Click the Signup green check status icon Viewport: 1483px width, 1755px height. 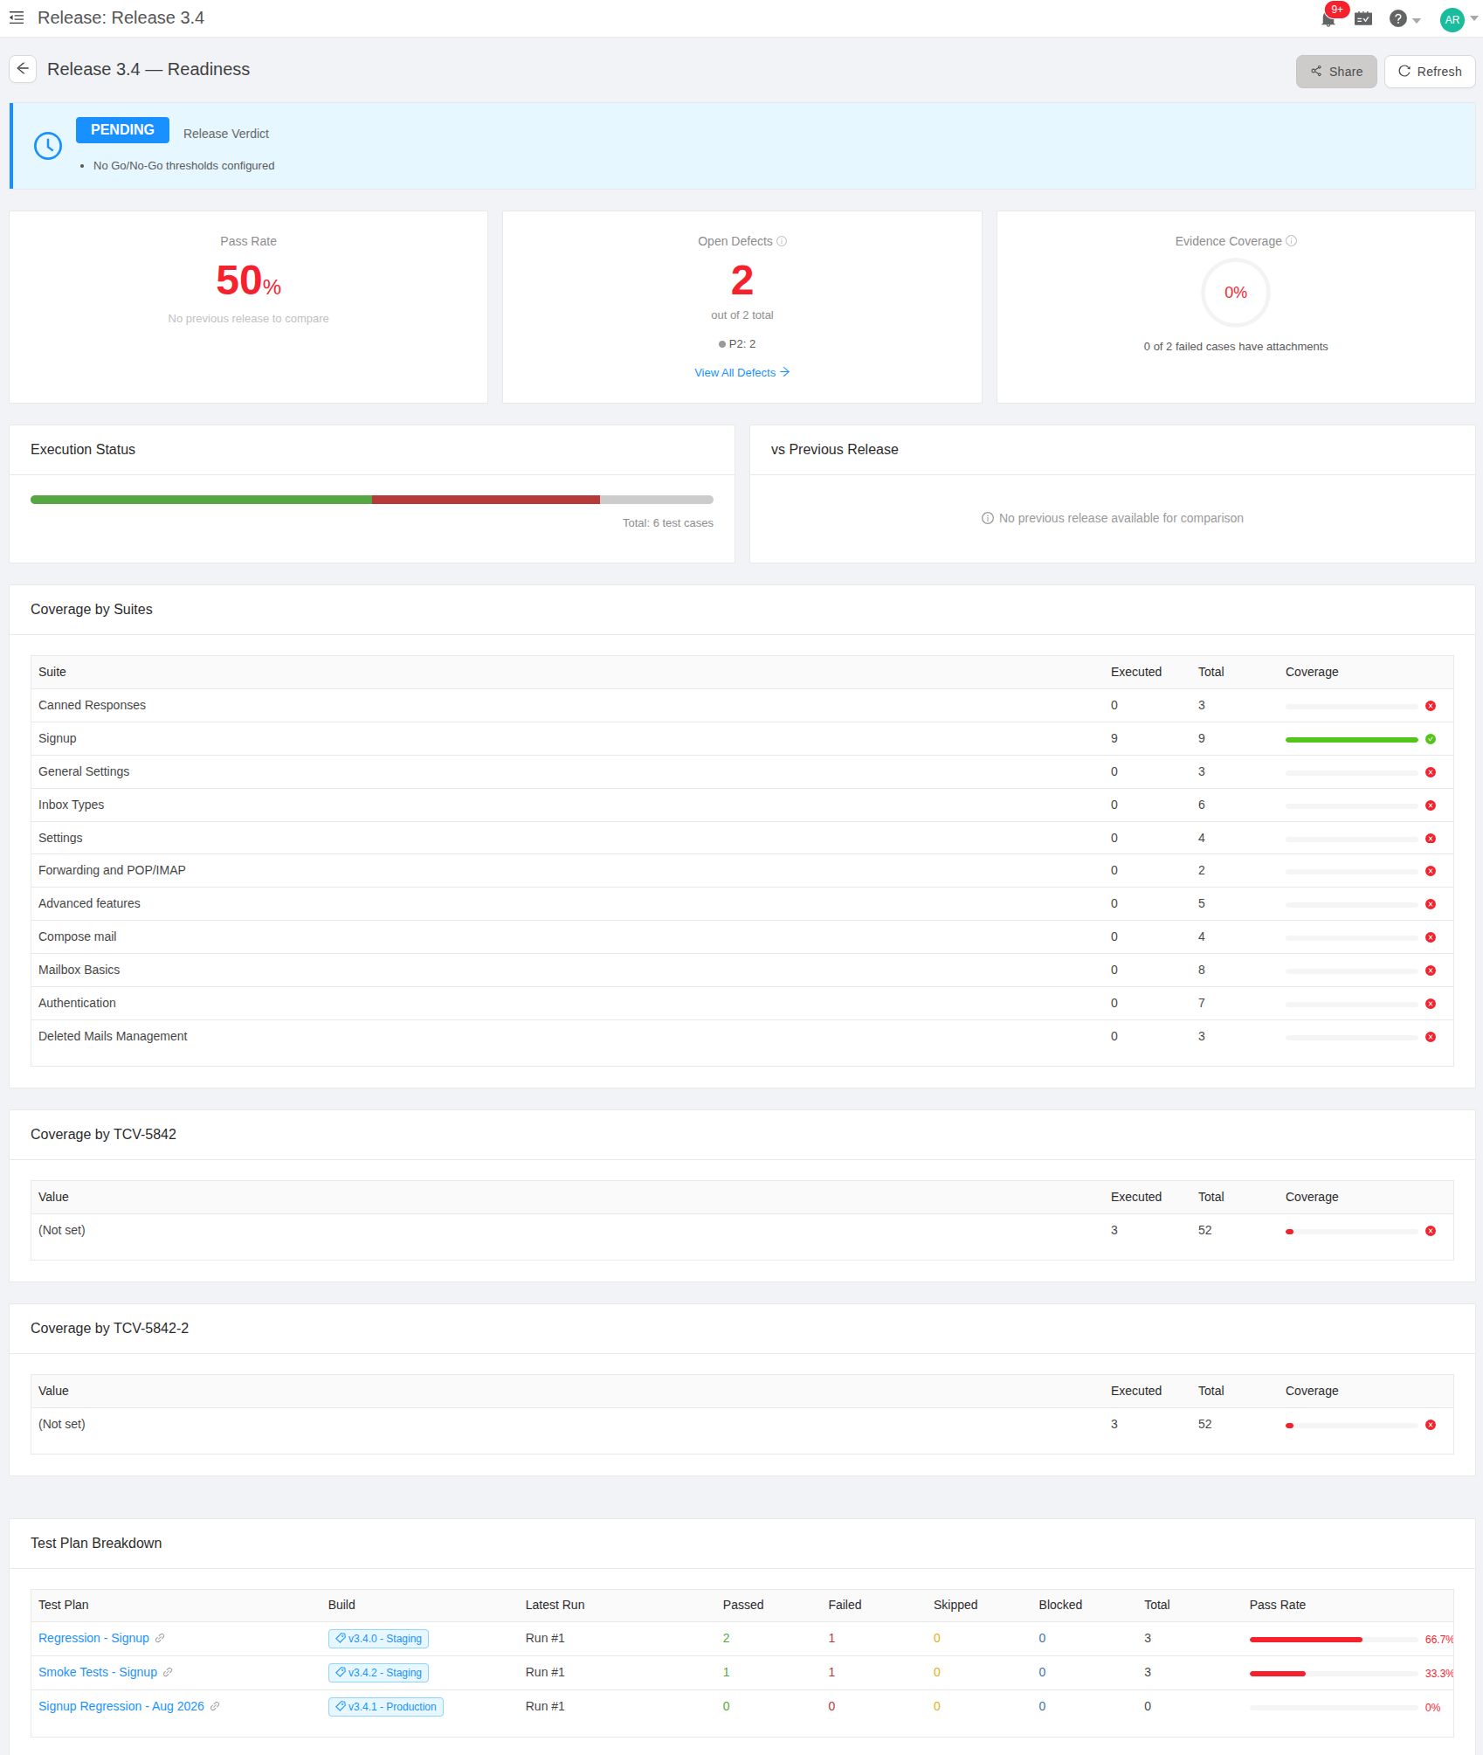1431,739
